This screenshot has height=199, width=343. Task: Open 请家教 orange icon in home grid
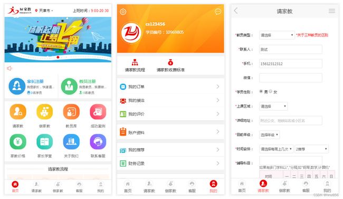(x=18, y=112)
